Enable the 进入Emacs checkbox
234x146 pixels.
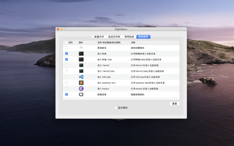(67, 88)
